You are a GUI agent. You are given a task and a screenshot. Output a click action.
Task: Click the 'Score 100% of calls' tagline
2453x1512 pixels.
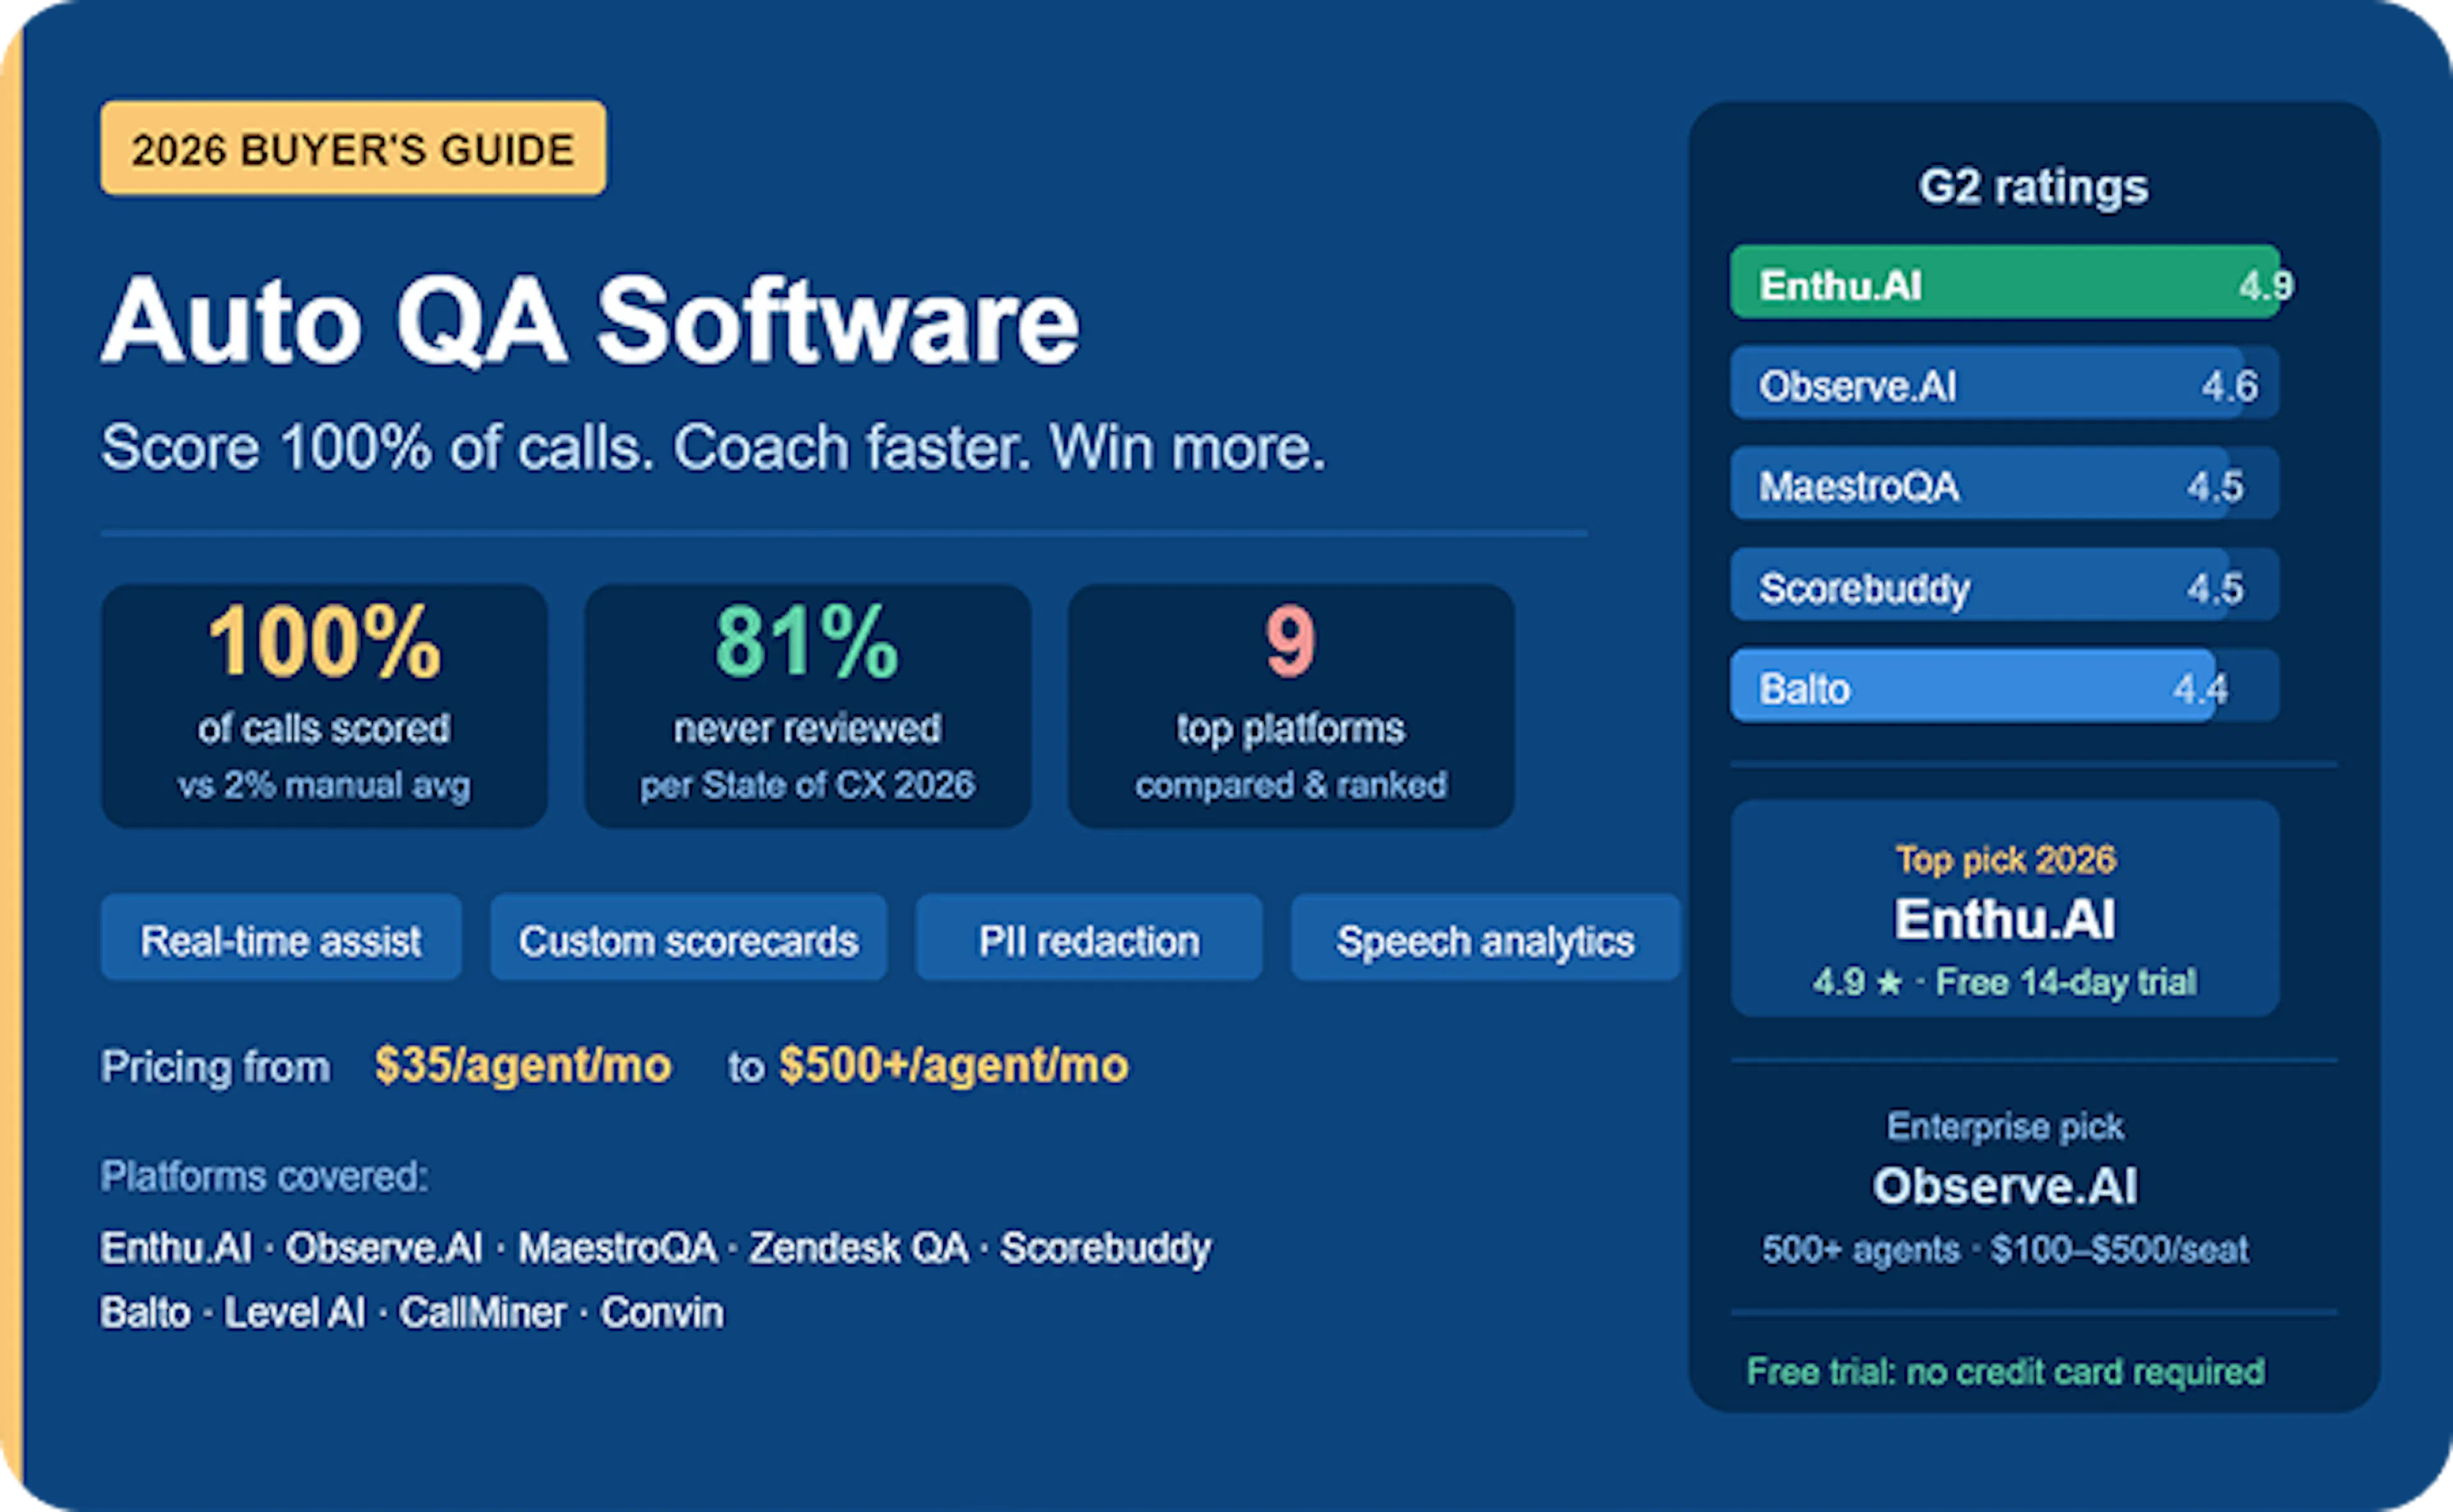pos(713,447)
